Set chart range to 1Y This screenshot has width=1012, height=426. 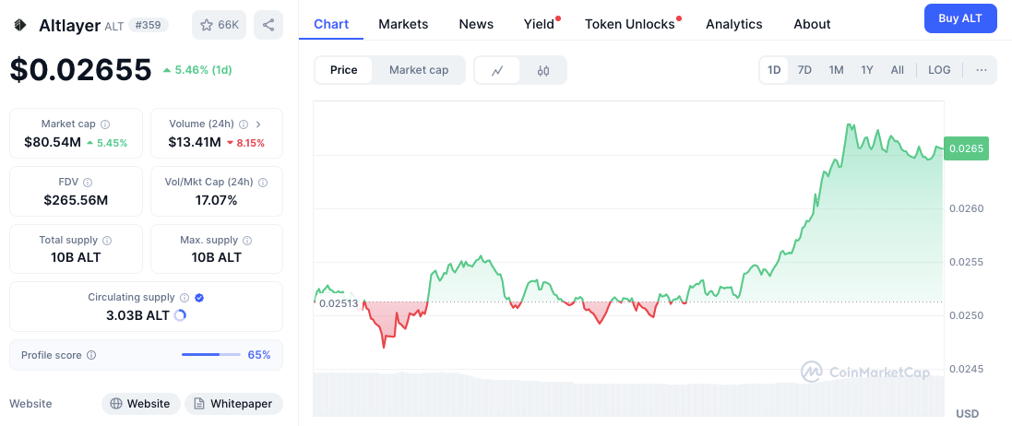click(x=867, y=70)
